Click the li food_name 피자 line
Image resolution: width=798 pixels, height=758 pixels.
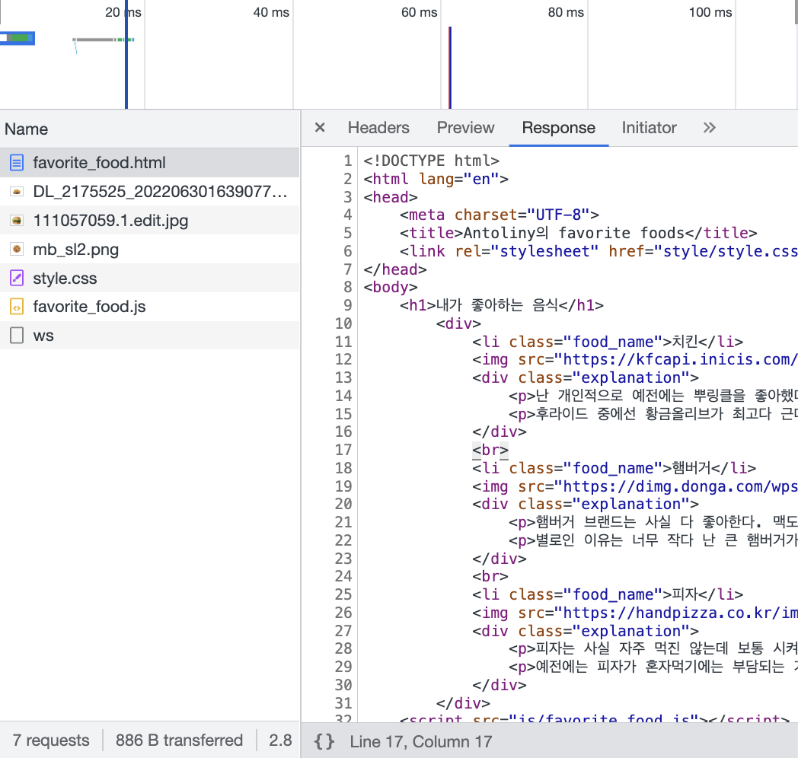(608, 594)
